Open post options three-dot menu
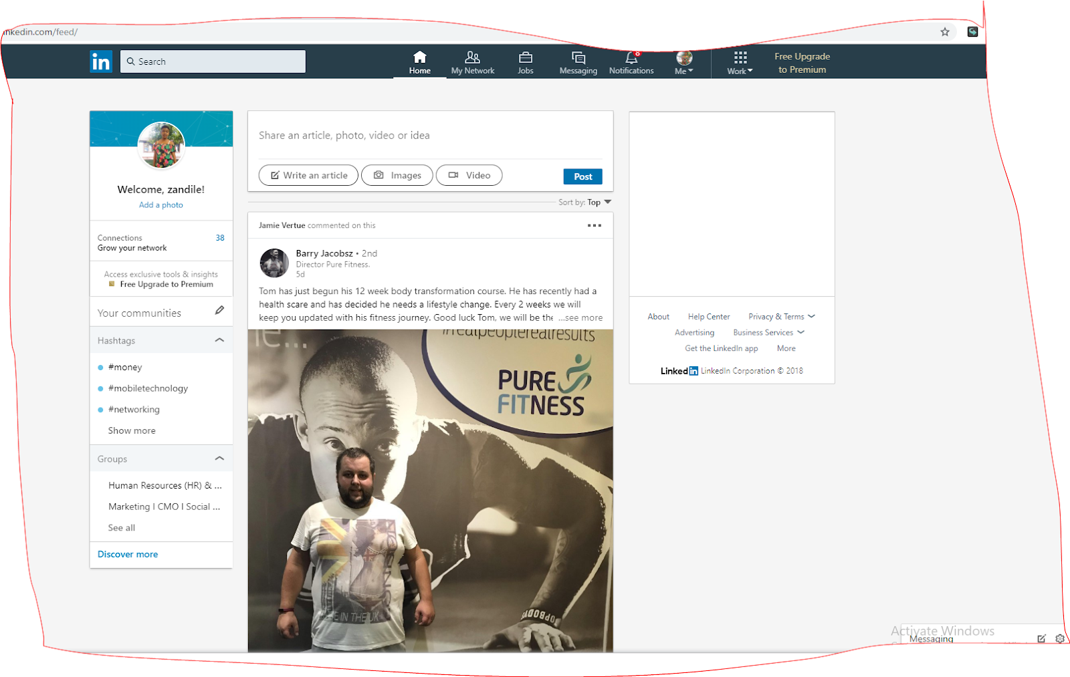The height and width of the screenshot is (677, 1070). pyautogui.click(x=595, y=226)
